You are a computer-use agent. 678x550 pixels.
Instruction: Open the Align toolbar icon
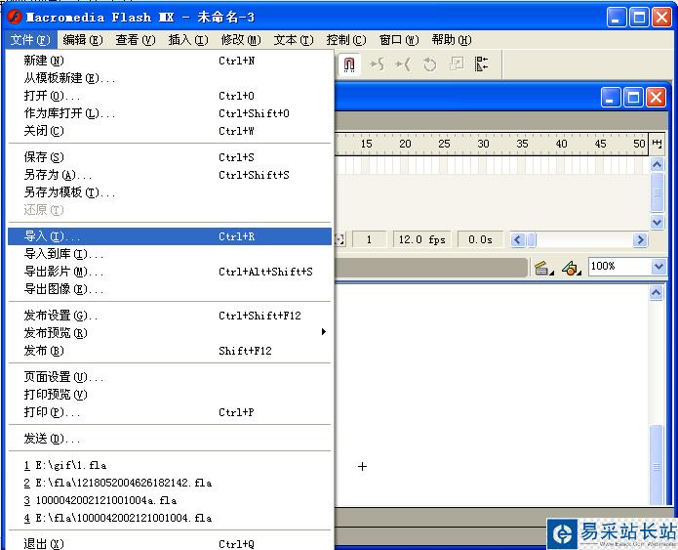click(481, 64)
